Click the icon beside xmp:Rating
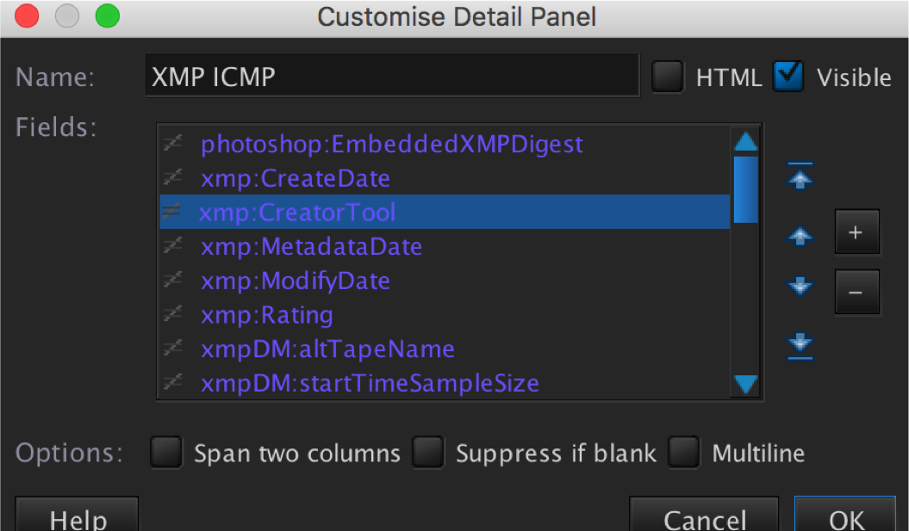The width and height of the screenshot is (909, 531). click(172, 315)
